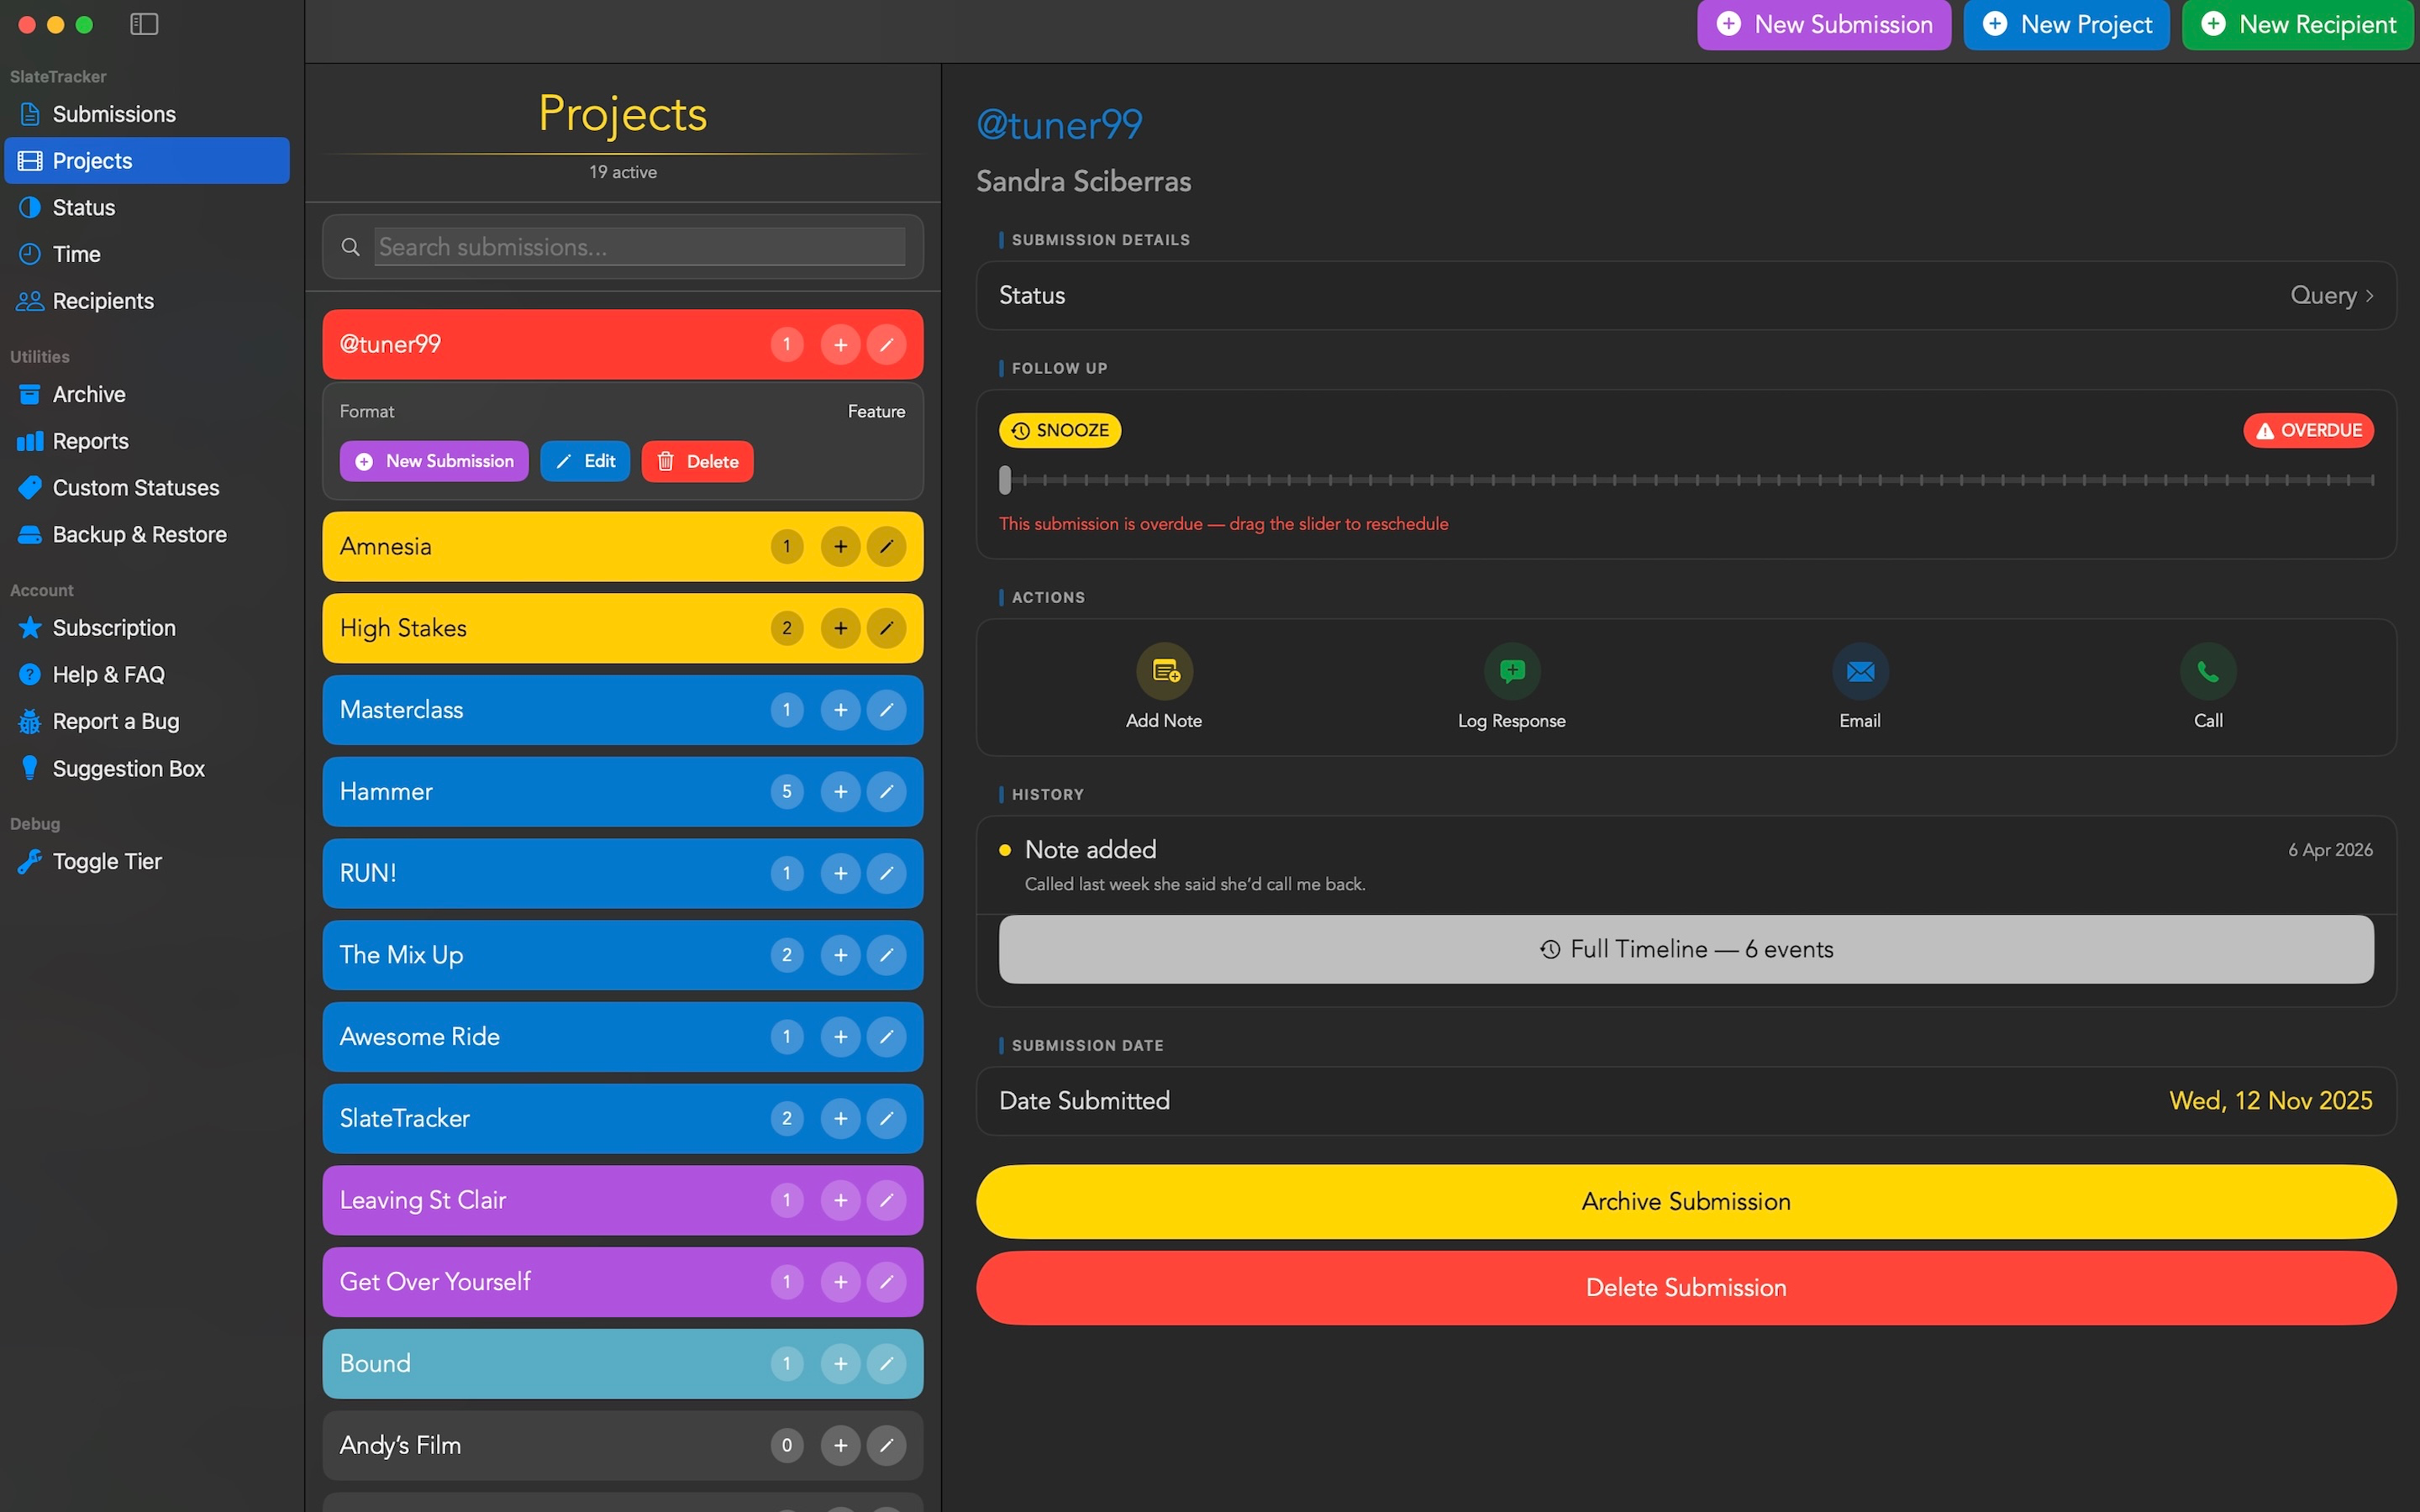Open the Subscription page

pos(147,628)
